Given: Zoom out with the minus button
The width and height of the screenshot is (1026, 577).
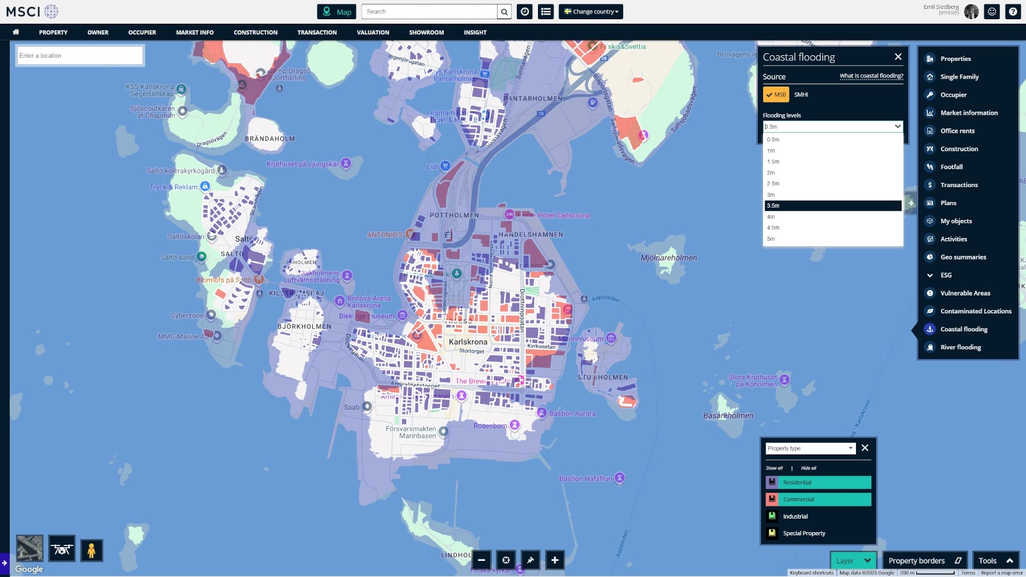Looking at the screenshot, I should (482, 560).
